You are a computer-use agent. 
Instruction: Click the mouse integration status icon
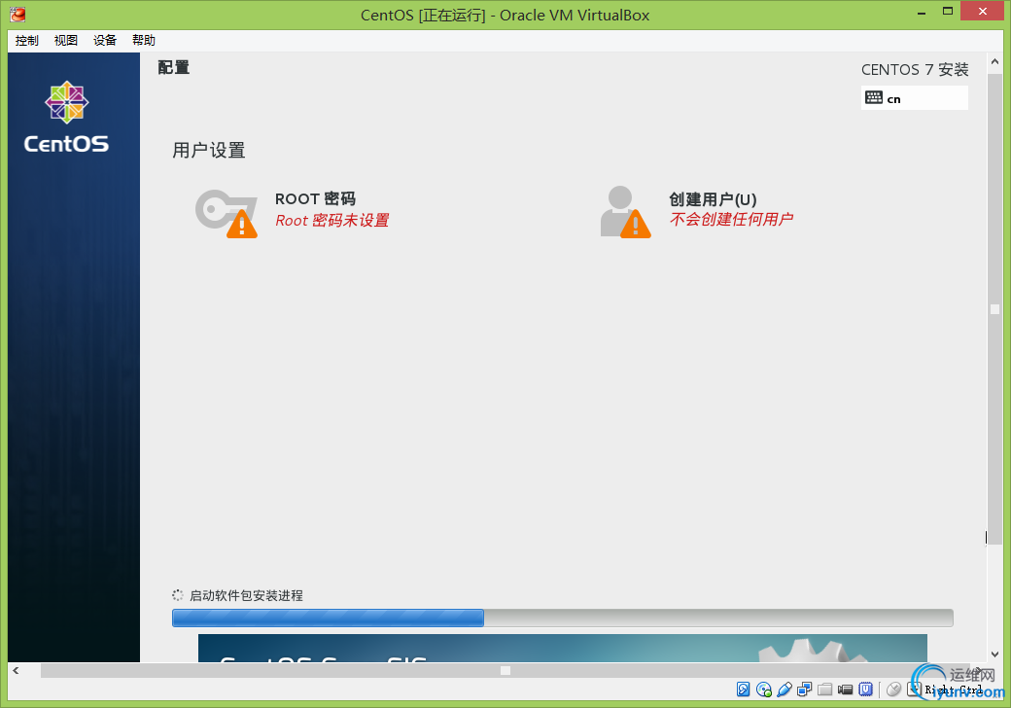coord(893,690)
